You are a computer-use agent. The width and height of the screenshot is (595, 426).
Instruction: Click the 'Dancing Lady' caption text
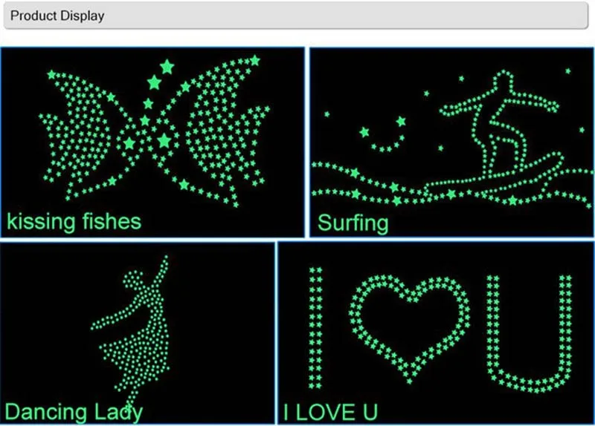pyautogui.click(x=74, y=412)
